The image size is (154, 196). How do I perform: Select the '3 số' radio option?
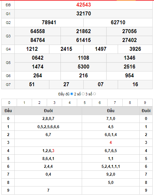[x=94, y=94]
